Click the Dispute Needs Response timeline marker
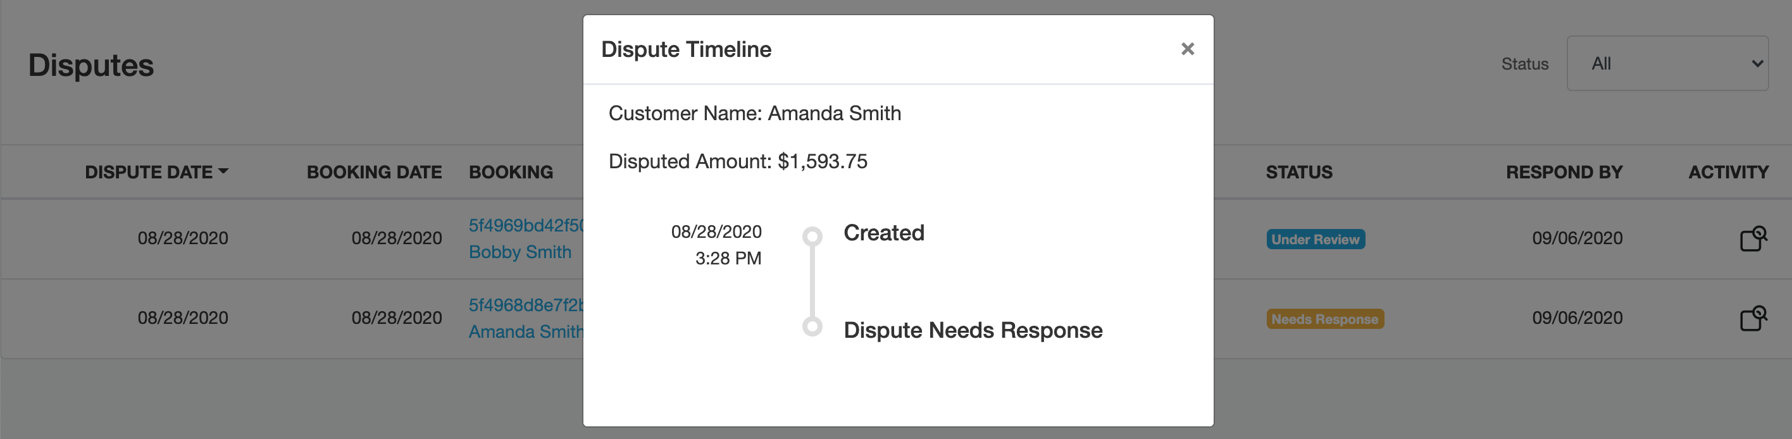The image size is (1792, 439). 812,326
